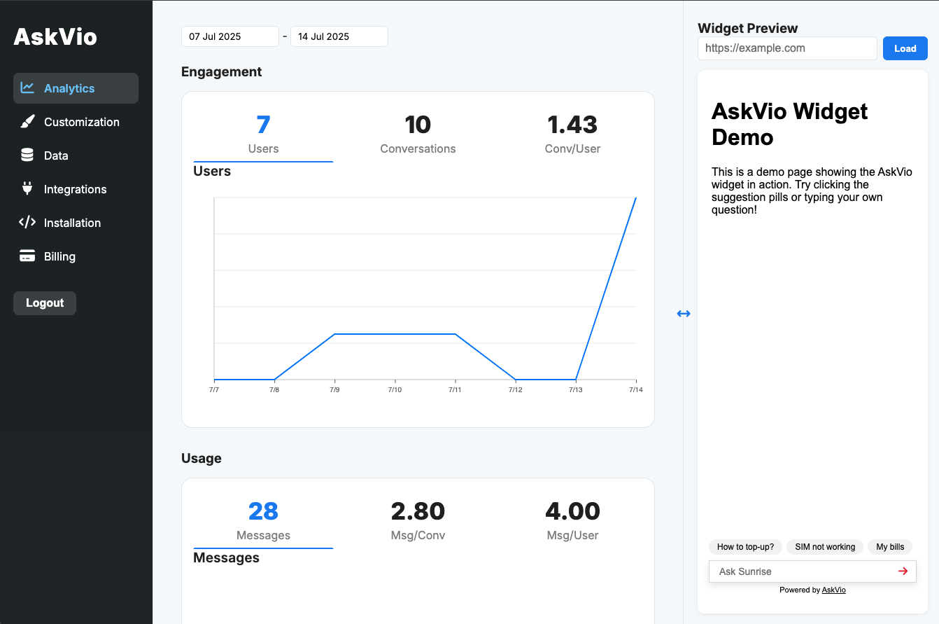This screenshot has width=939, height=624.
Task: Click the Usage section heading
Action: tap(202, 458)
